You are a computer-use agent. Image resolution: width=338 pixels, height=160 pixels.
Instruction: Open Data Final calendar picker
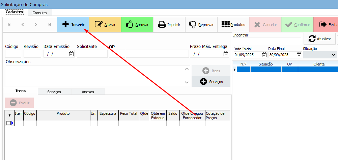(x=299, y=55)
